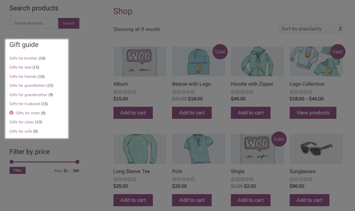This screenshot has width=355, height=211.
Task: Click the Search button
Action: (69, 23)
